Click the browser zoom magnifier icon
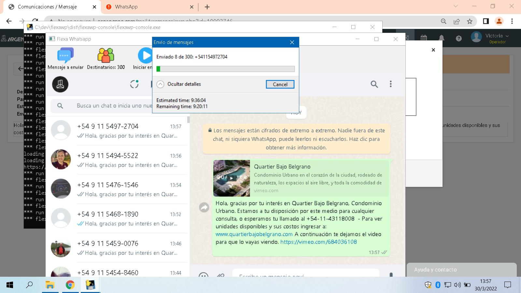The image size is (521, 293). click(444, 21)
